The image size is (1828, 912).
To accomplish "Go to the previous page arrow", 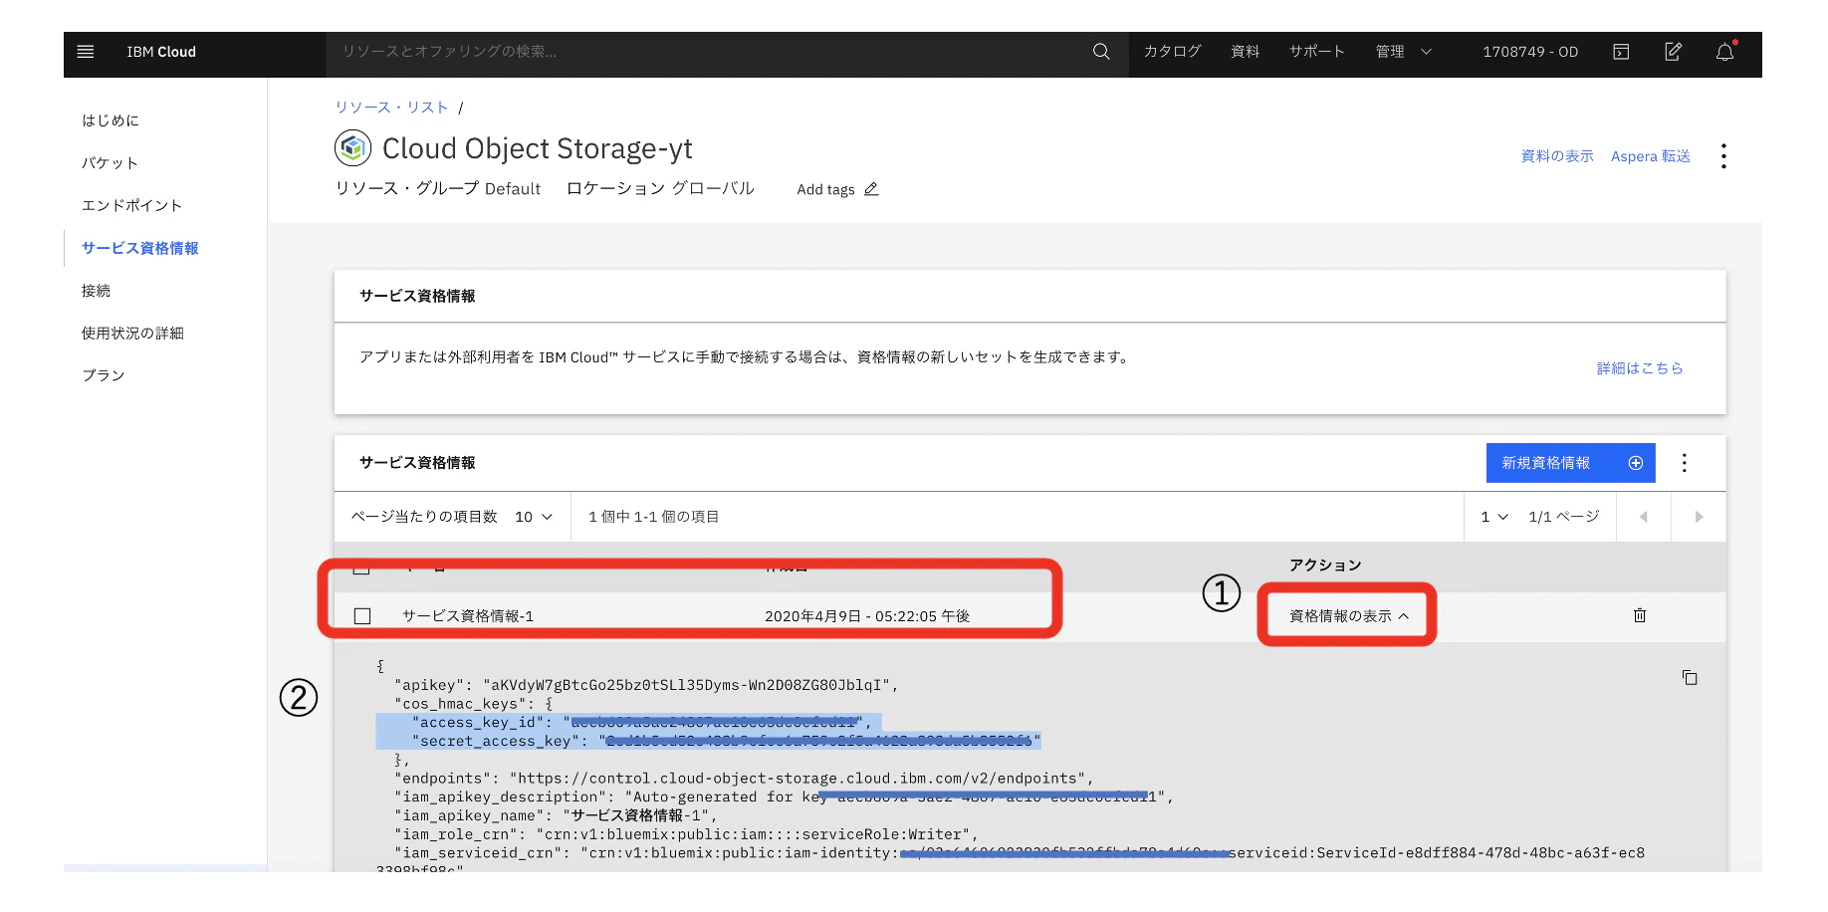I will (1644, 517).
